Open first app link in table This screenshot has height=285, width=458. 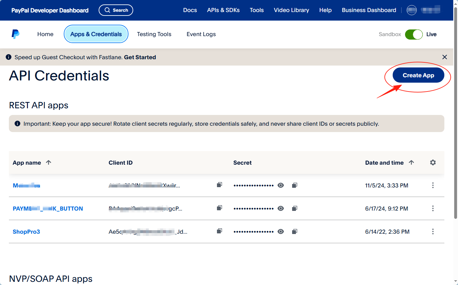coord(26,186)
